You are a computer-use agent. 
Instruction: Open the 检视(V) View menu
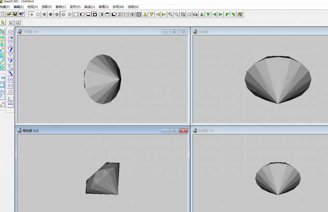point(33,7)
